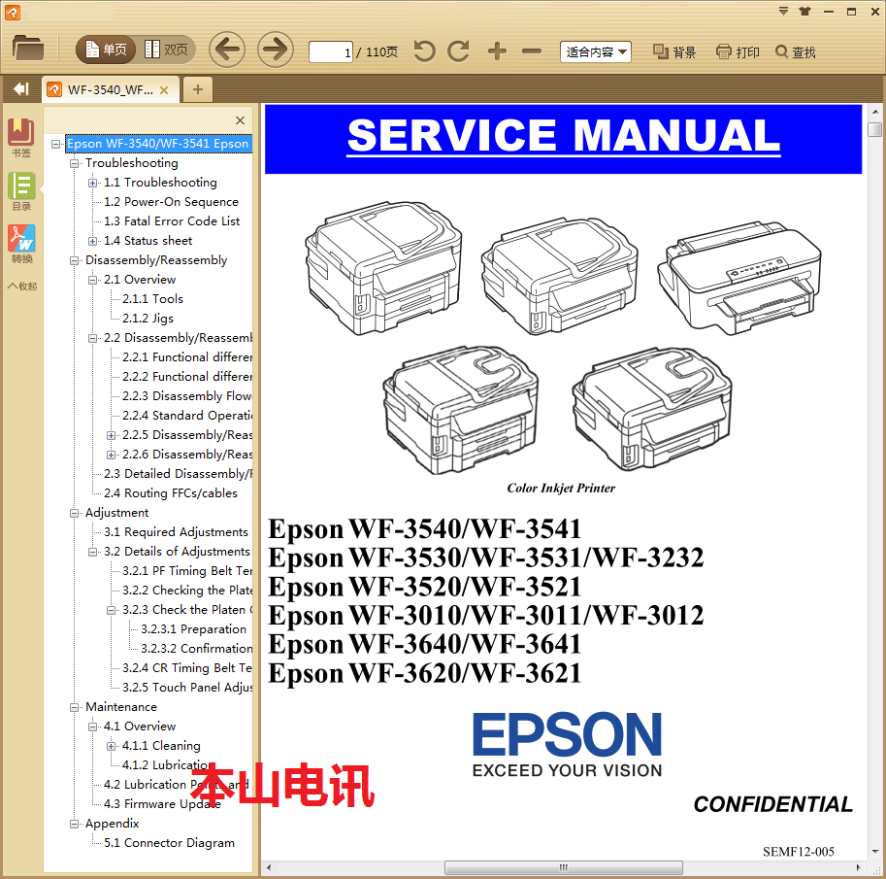Rotate page clockwise
Image resolution: width=886 pixels, height=879 pixels.
[x=458, y=51]
